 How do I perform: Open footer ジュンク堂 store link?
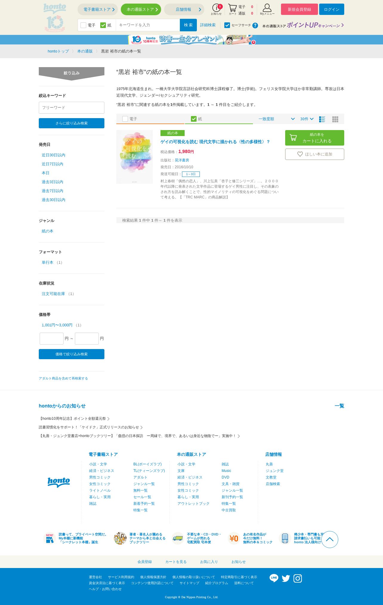tap(275, 471)
